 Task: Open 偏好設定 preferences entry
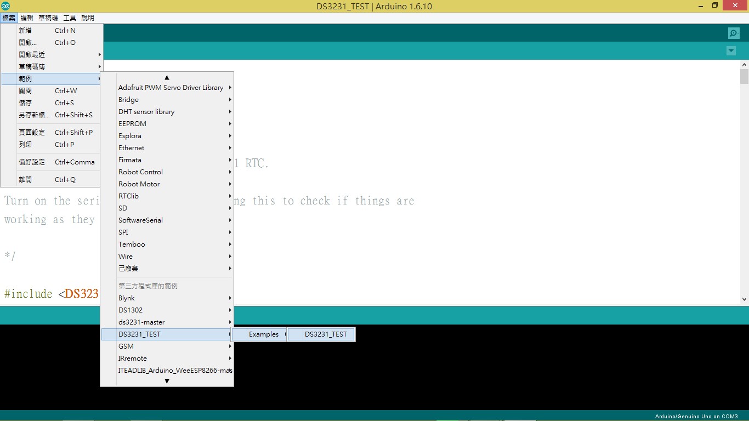[52, 162]
